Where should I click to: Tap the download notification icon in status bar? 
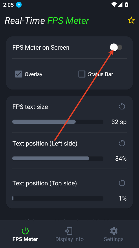tap(19, 5)
